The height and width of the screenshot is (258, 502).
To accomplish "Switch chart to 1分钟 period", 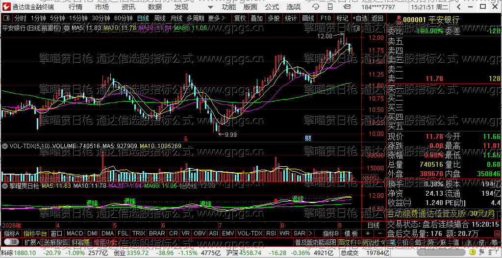I will [38, 18].
